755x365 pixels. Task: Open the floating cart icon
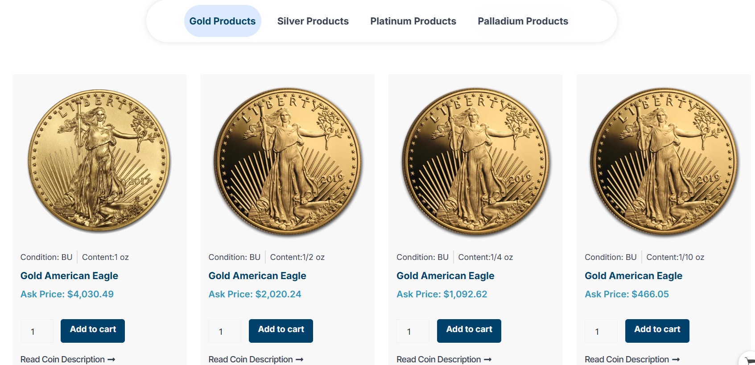click(750, 361)
